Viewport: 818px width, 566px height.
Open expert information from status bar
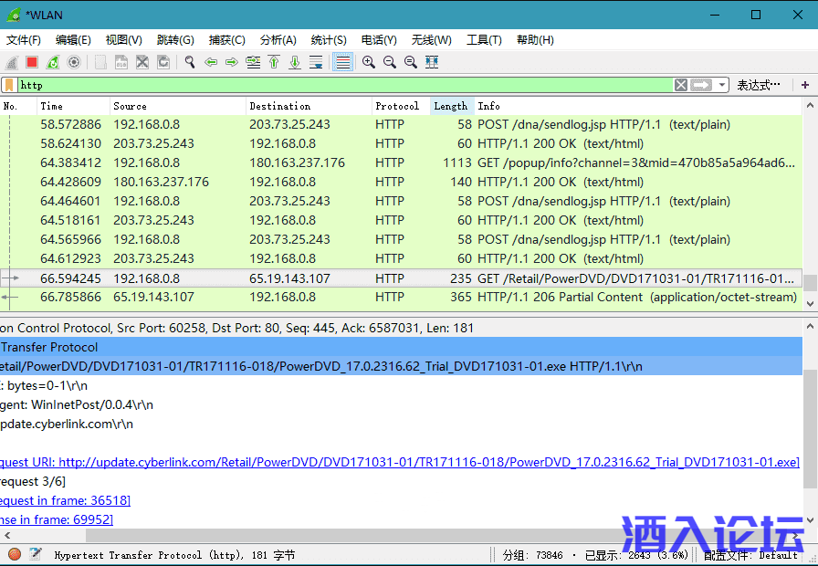pos(15,554)
